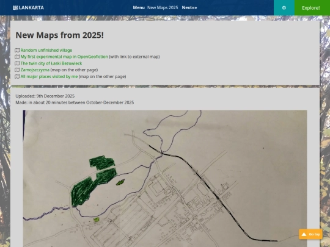Open All major places visited by me
Image resolution: width=330 pixels, height=247 pixels.
49,76
